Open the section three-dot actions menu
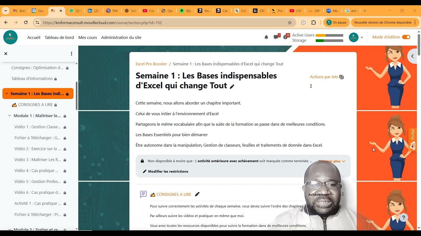Image resolution: width=421 pixels, height=236 pixels. (311, 86)
